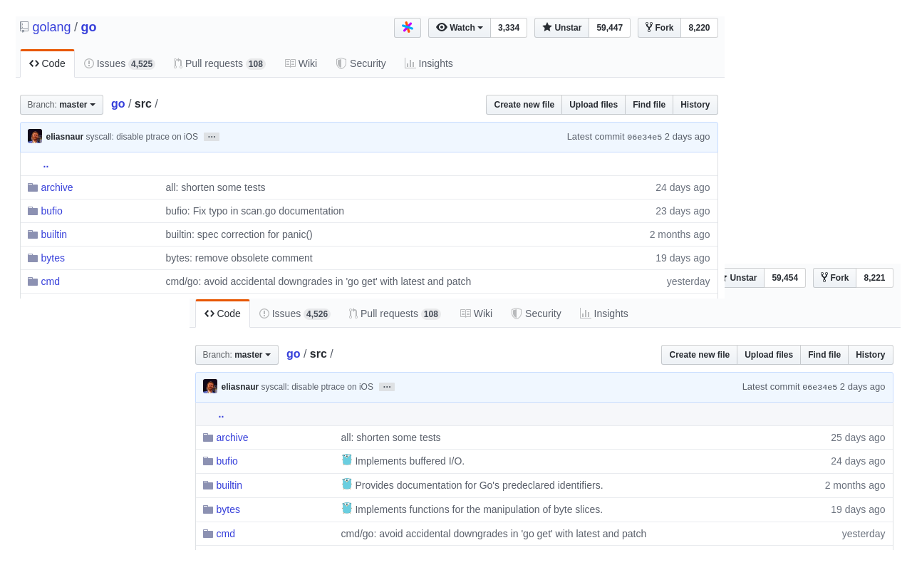This screenshot has height=570, width=912.
Task: Click bufio folder icon in upper file list
Action: point(33,211)
